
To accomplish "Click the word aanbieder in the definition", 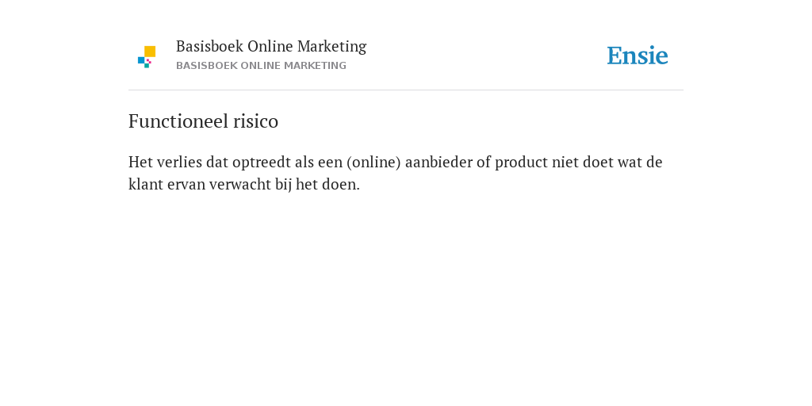I will click(x=439, y=162).
